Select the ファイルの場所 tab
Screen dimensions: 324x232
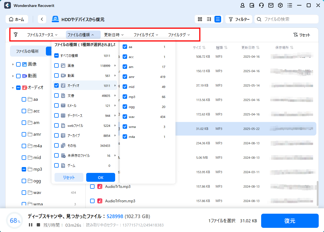point(27,51)
